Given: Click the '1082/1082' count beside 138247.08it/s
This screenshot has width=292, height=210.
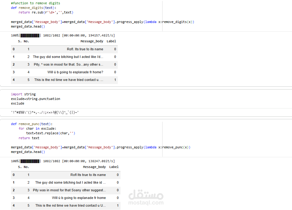Looking at the screenshot, I should [52, 161].
